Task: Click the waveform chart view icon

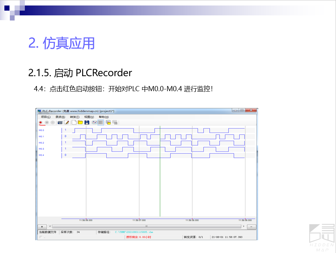Action: click(95, 122)
